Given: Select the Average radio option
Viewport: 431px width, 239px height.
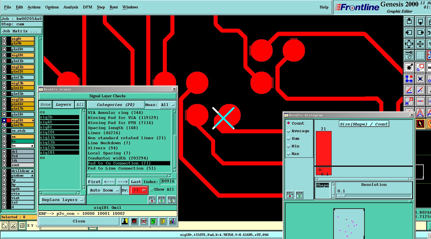Looking at the screenshot, I should [x=288, y=131].
